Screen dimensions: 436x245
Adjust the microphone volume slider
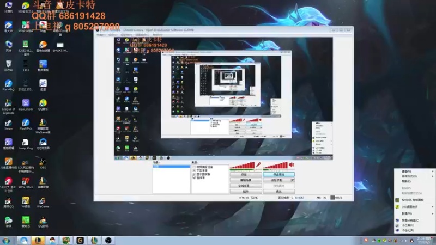point(242,166)
